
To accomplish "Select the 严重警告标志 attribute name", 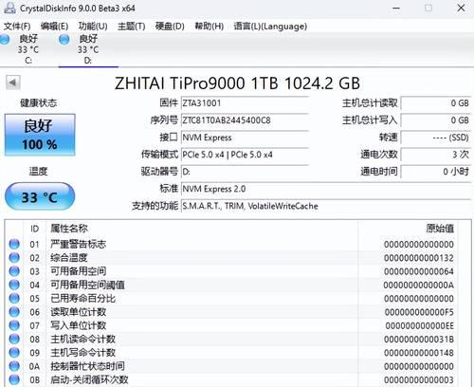I will (x=79, y=244).
